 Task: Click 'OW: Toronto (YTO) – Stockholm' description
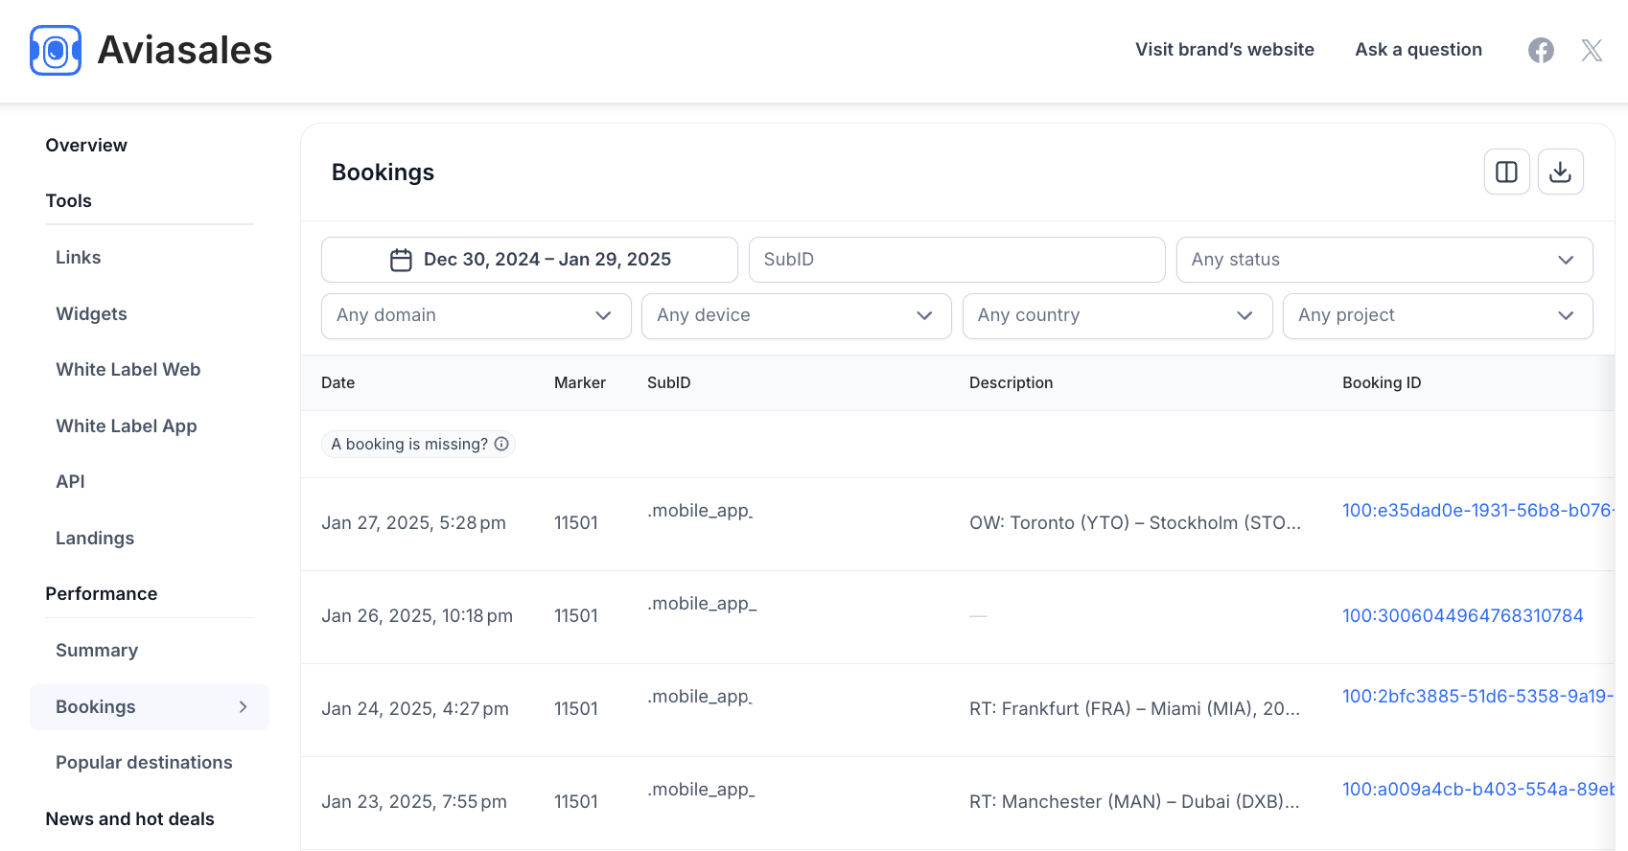[1135, 522]
